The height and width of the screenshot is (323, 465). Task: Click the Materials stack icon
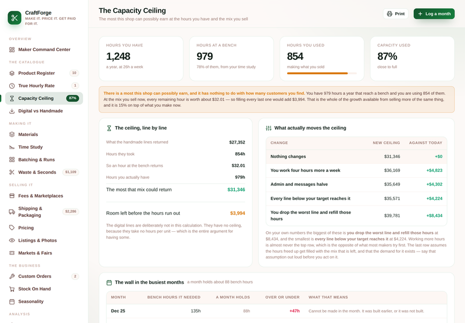click(12, 135)
